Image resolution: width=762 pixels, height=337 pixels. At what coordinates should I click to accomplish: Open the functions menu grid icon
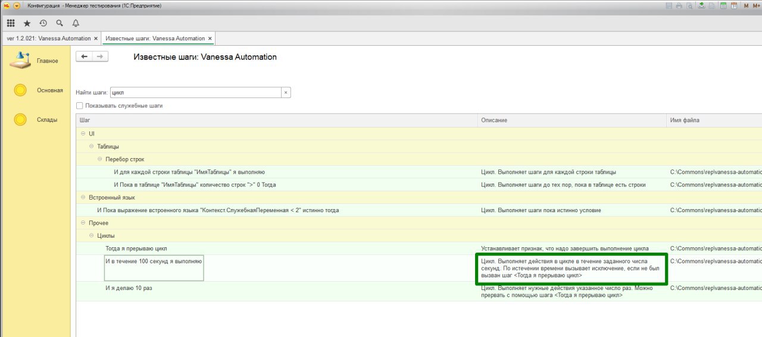pyautogui.click(x=11, y=23)
